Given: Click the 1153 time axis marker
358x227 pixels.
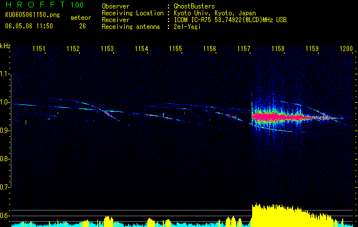Looking at the screenshot, I should point(108,48).
